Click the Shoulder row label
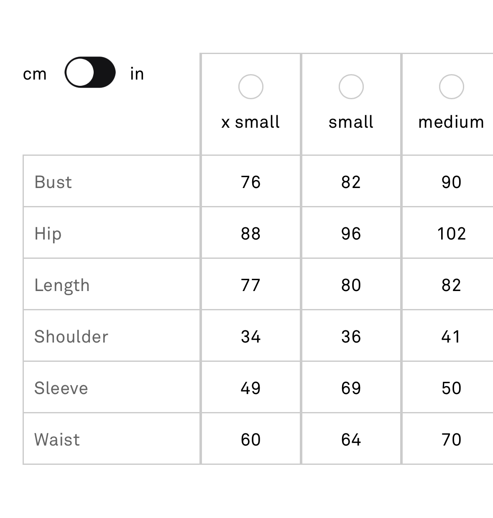Screen dimensions: 493x518 (71, 337)
